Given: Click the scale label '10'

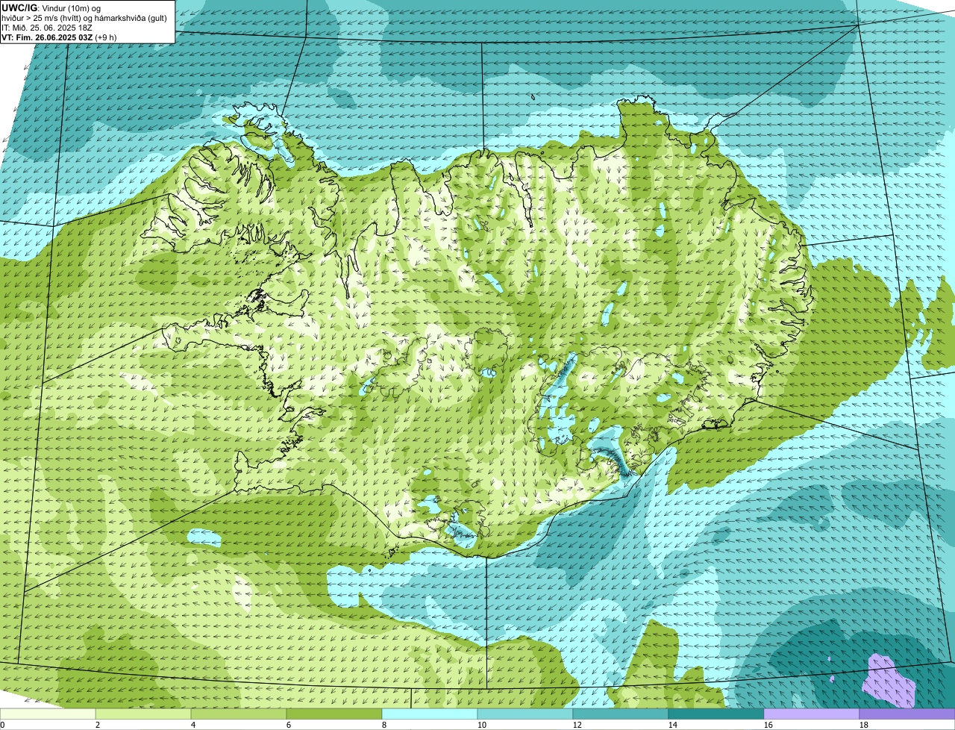Looking at the screenshot, I should point(482,725).
